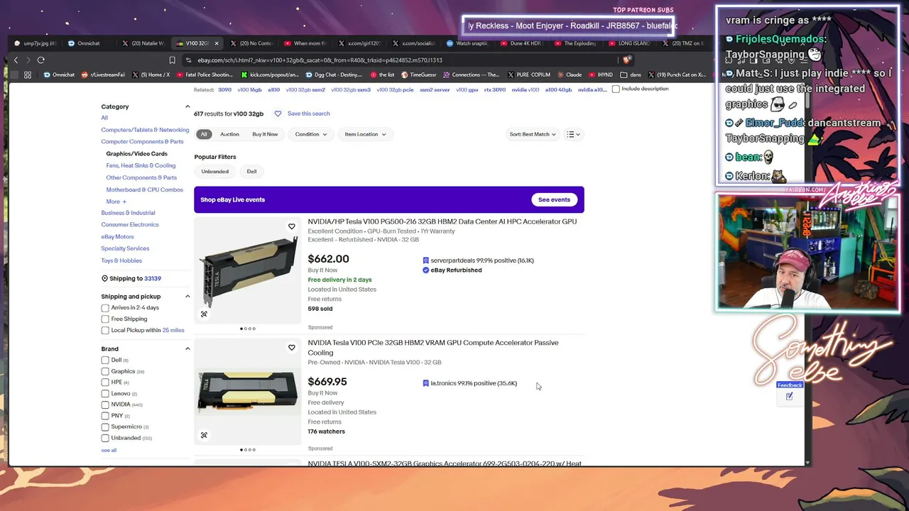The height and width of the screenshot is (511, 909).
Task: Reload the eBay page
Action: click(41, 60)
